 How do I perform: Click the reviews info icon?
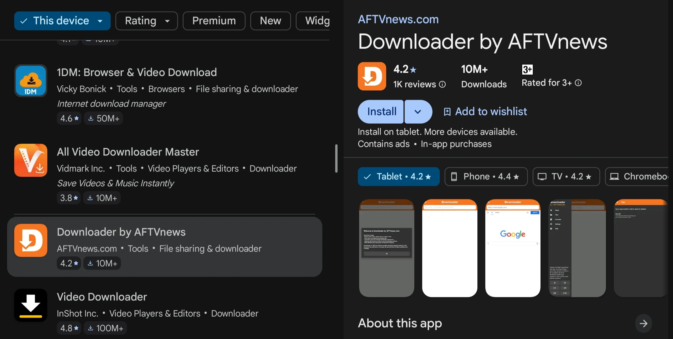tap(442, 84)
